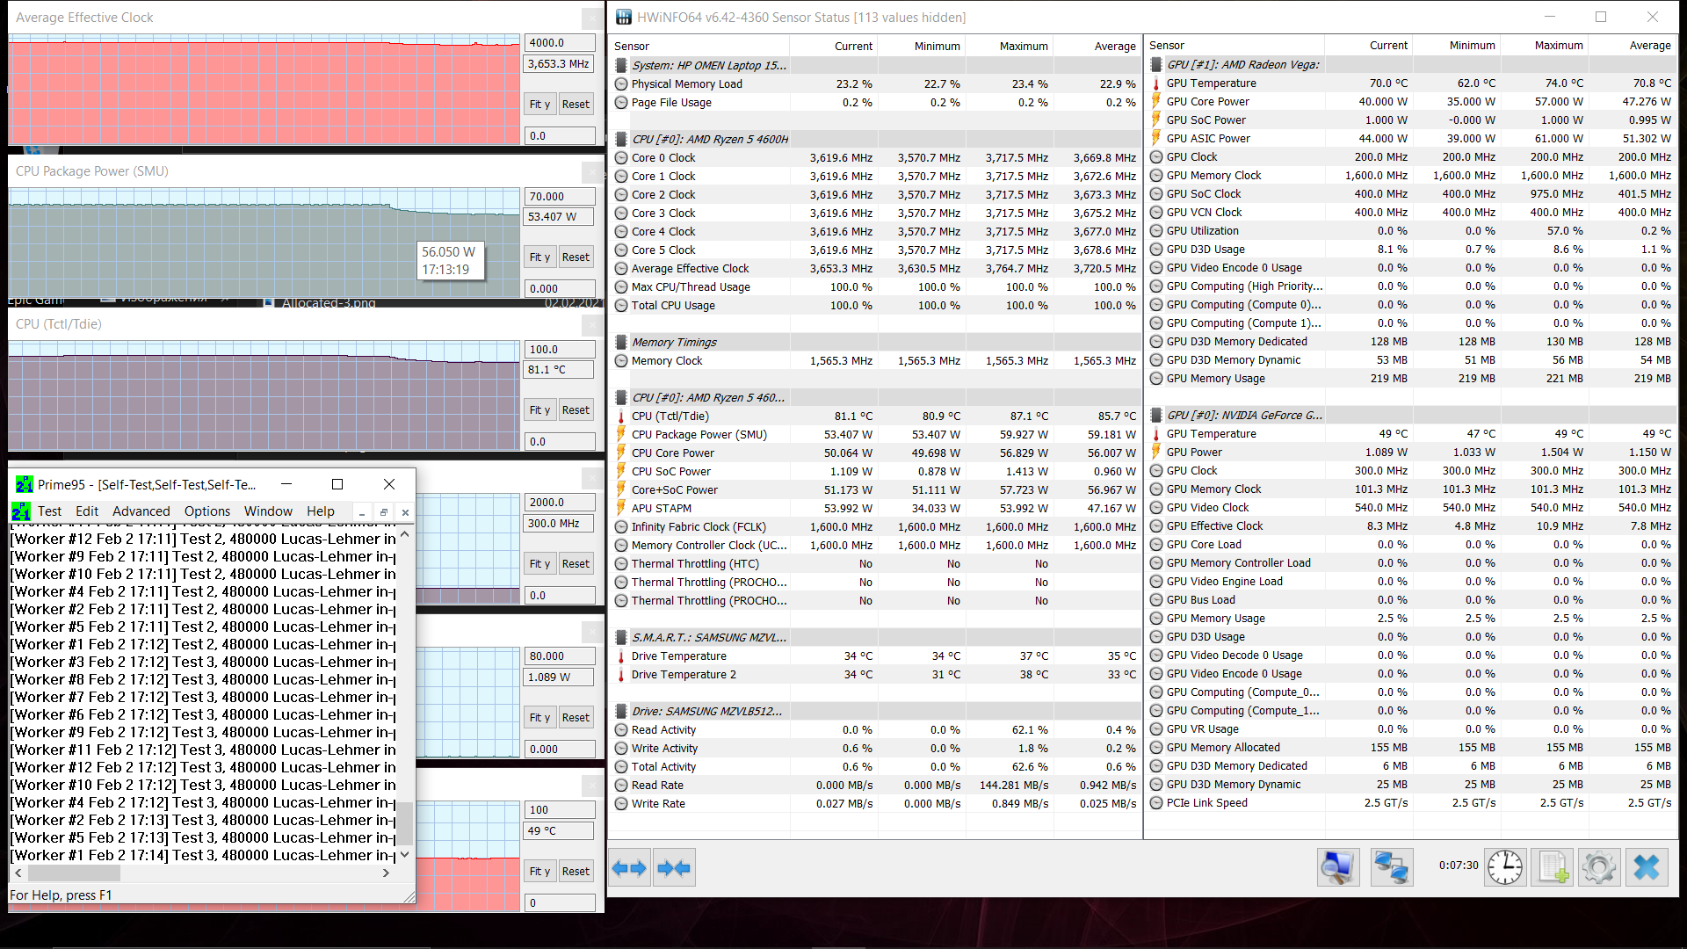The width and height of the screenshot is (1687, 949).
Task: Open the Help menu in Prime95
Action: [x=321, y=511]
